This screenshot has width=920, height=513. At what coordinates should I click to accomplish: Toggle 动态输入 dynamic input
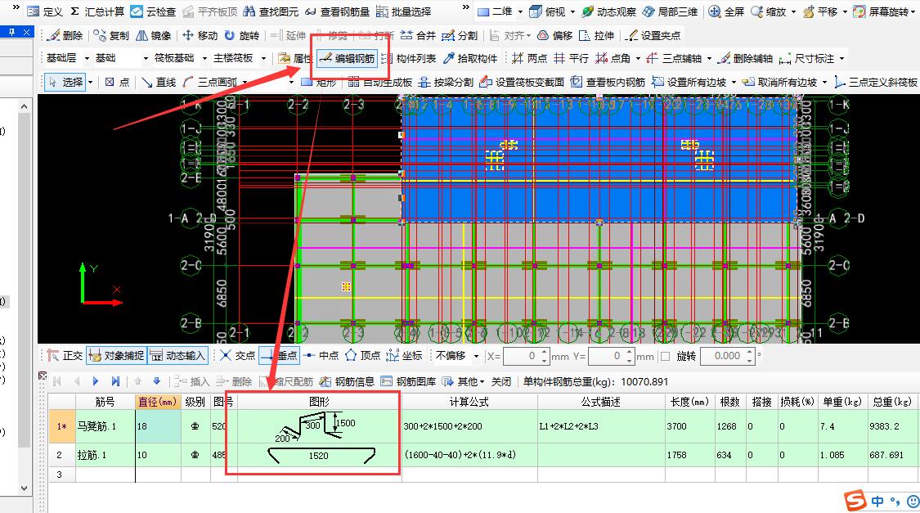click(177, 355)
